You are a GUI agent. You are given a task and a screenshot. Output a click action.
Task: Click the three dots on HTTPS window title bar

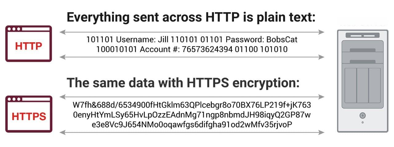[14, 99]
